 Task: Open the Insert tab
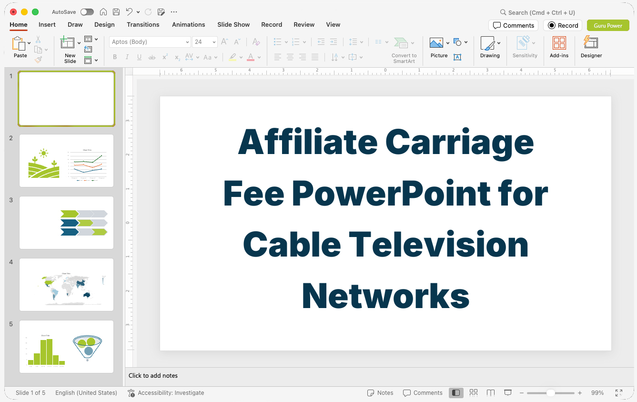(47, 25)
